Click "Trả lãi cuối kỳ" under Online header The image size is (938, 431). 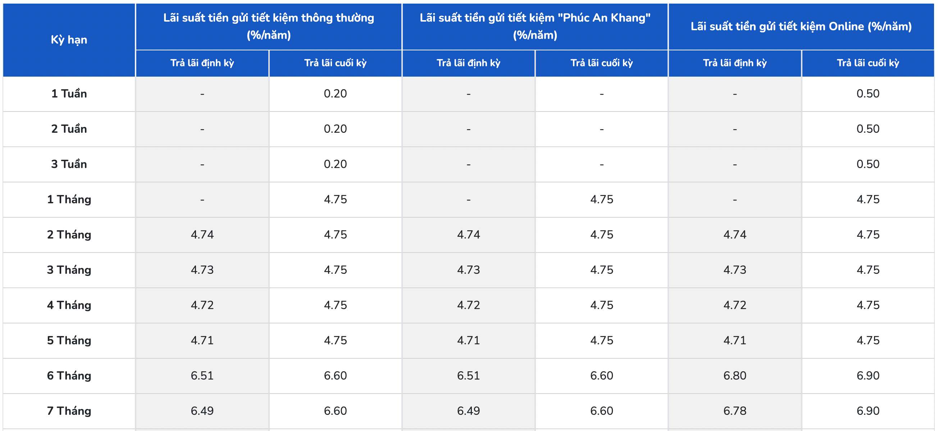[868, 63]
